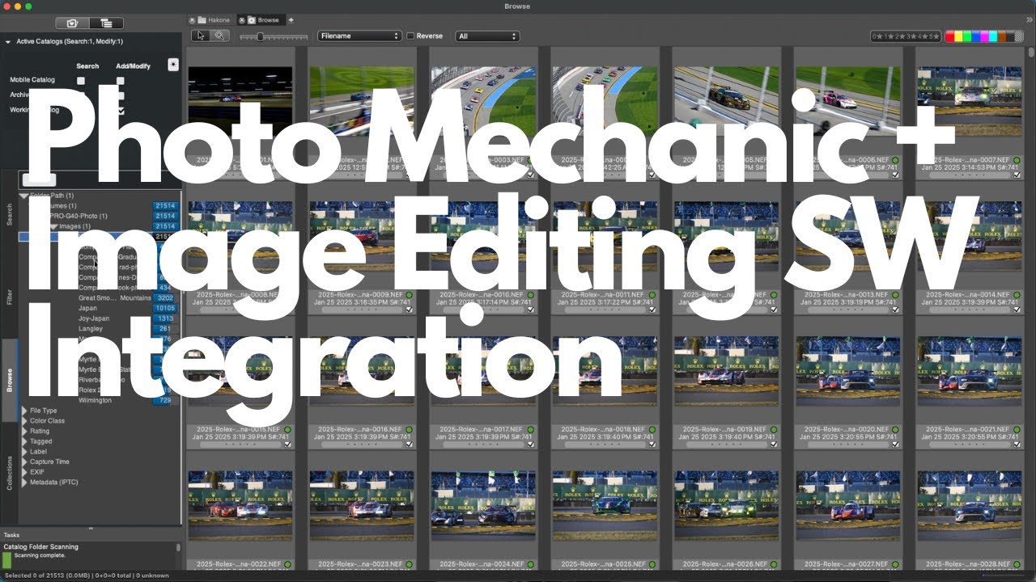Open the Filter side tab
Image resolution: width=1036 pixels, height=582 pixels.
(x=10, y=297)
